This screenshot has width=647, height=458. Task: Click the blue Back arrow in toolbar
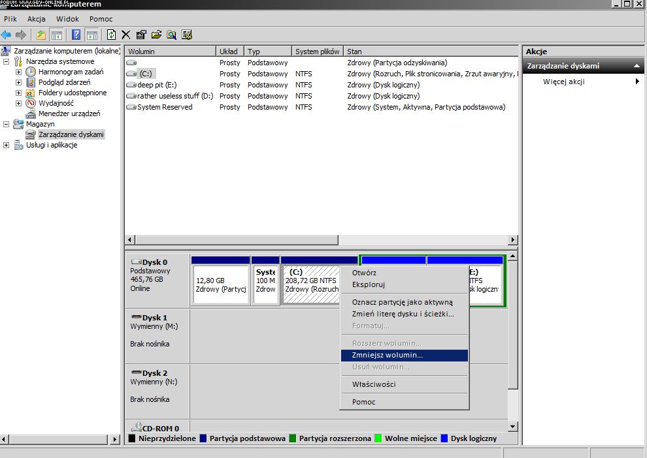point(6,35)
